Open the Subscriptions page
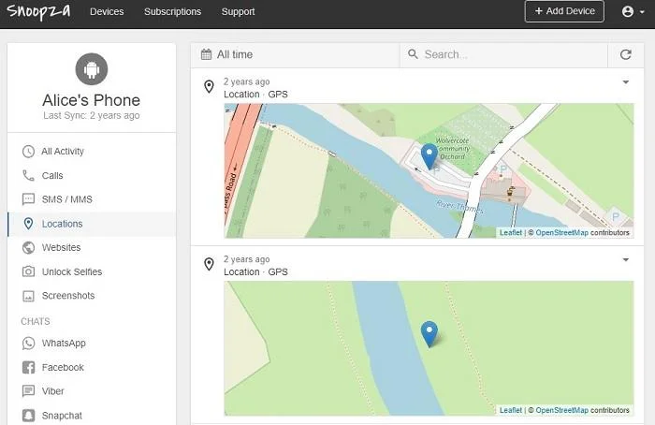The height and width of the screenshot is (425, 655). click(172, 11)
